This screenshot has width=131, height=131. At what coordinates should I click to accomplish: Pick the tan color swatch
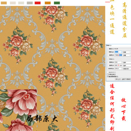pyautogui.click(x=4, y=3)
